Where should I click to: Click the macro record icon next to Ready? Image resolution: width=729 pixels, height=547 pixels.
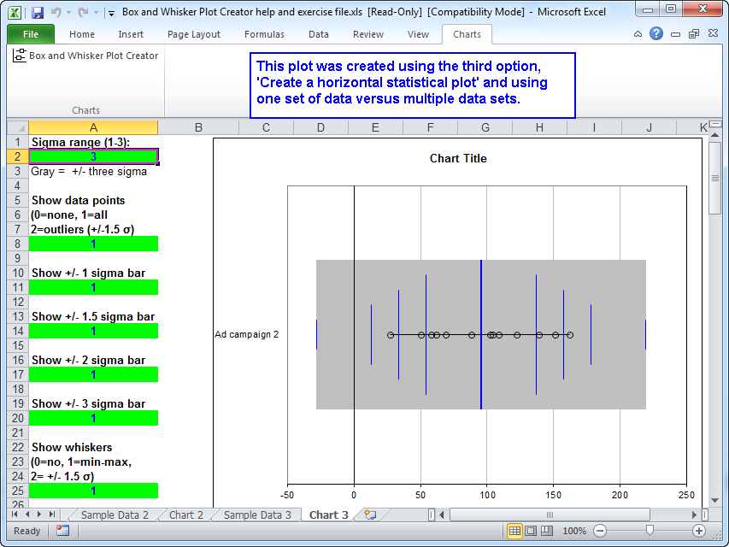point(62,531)
